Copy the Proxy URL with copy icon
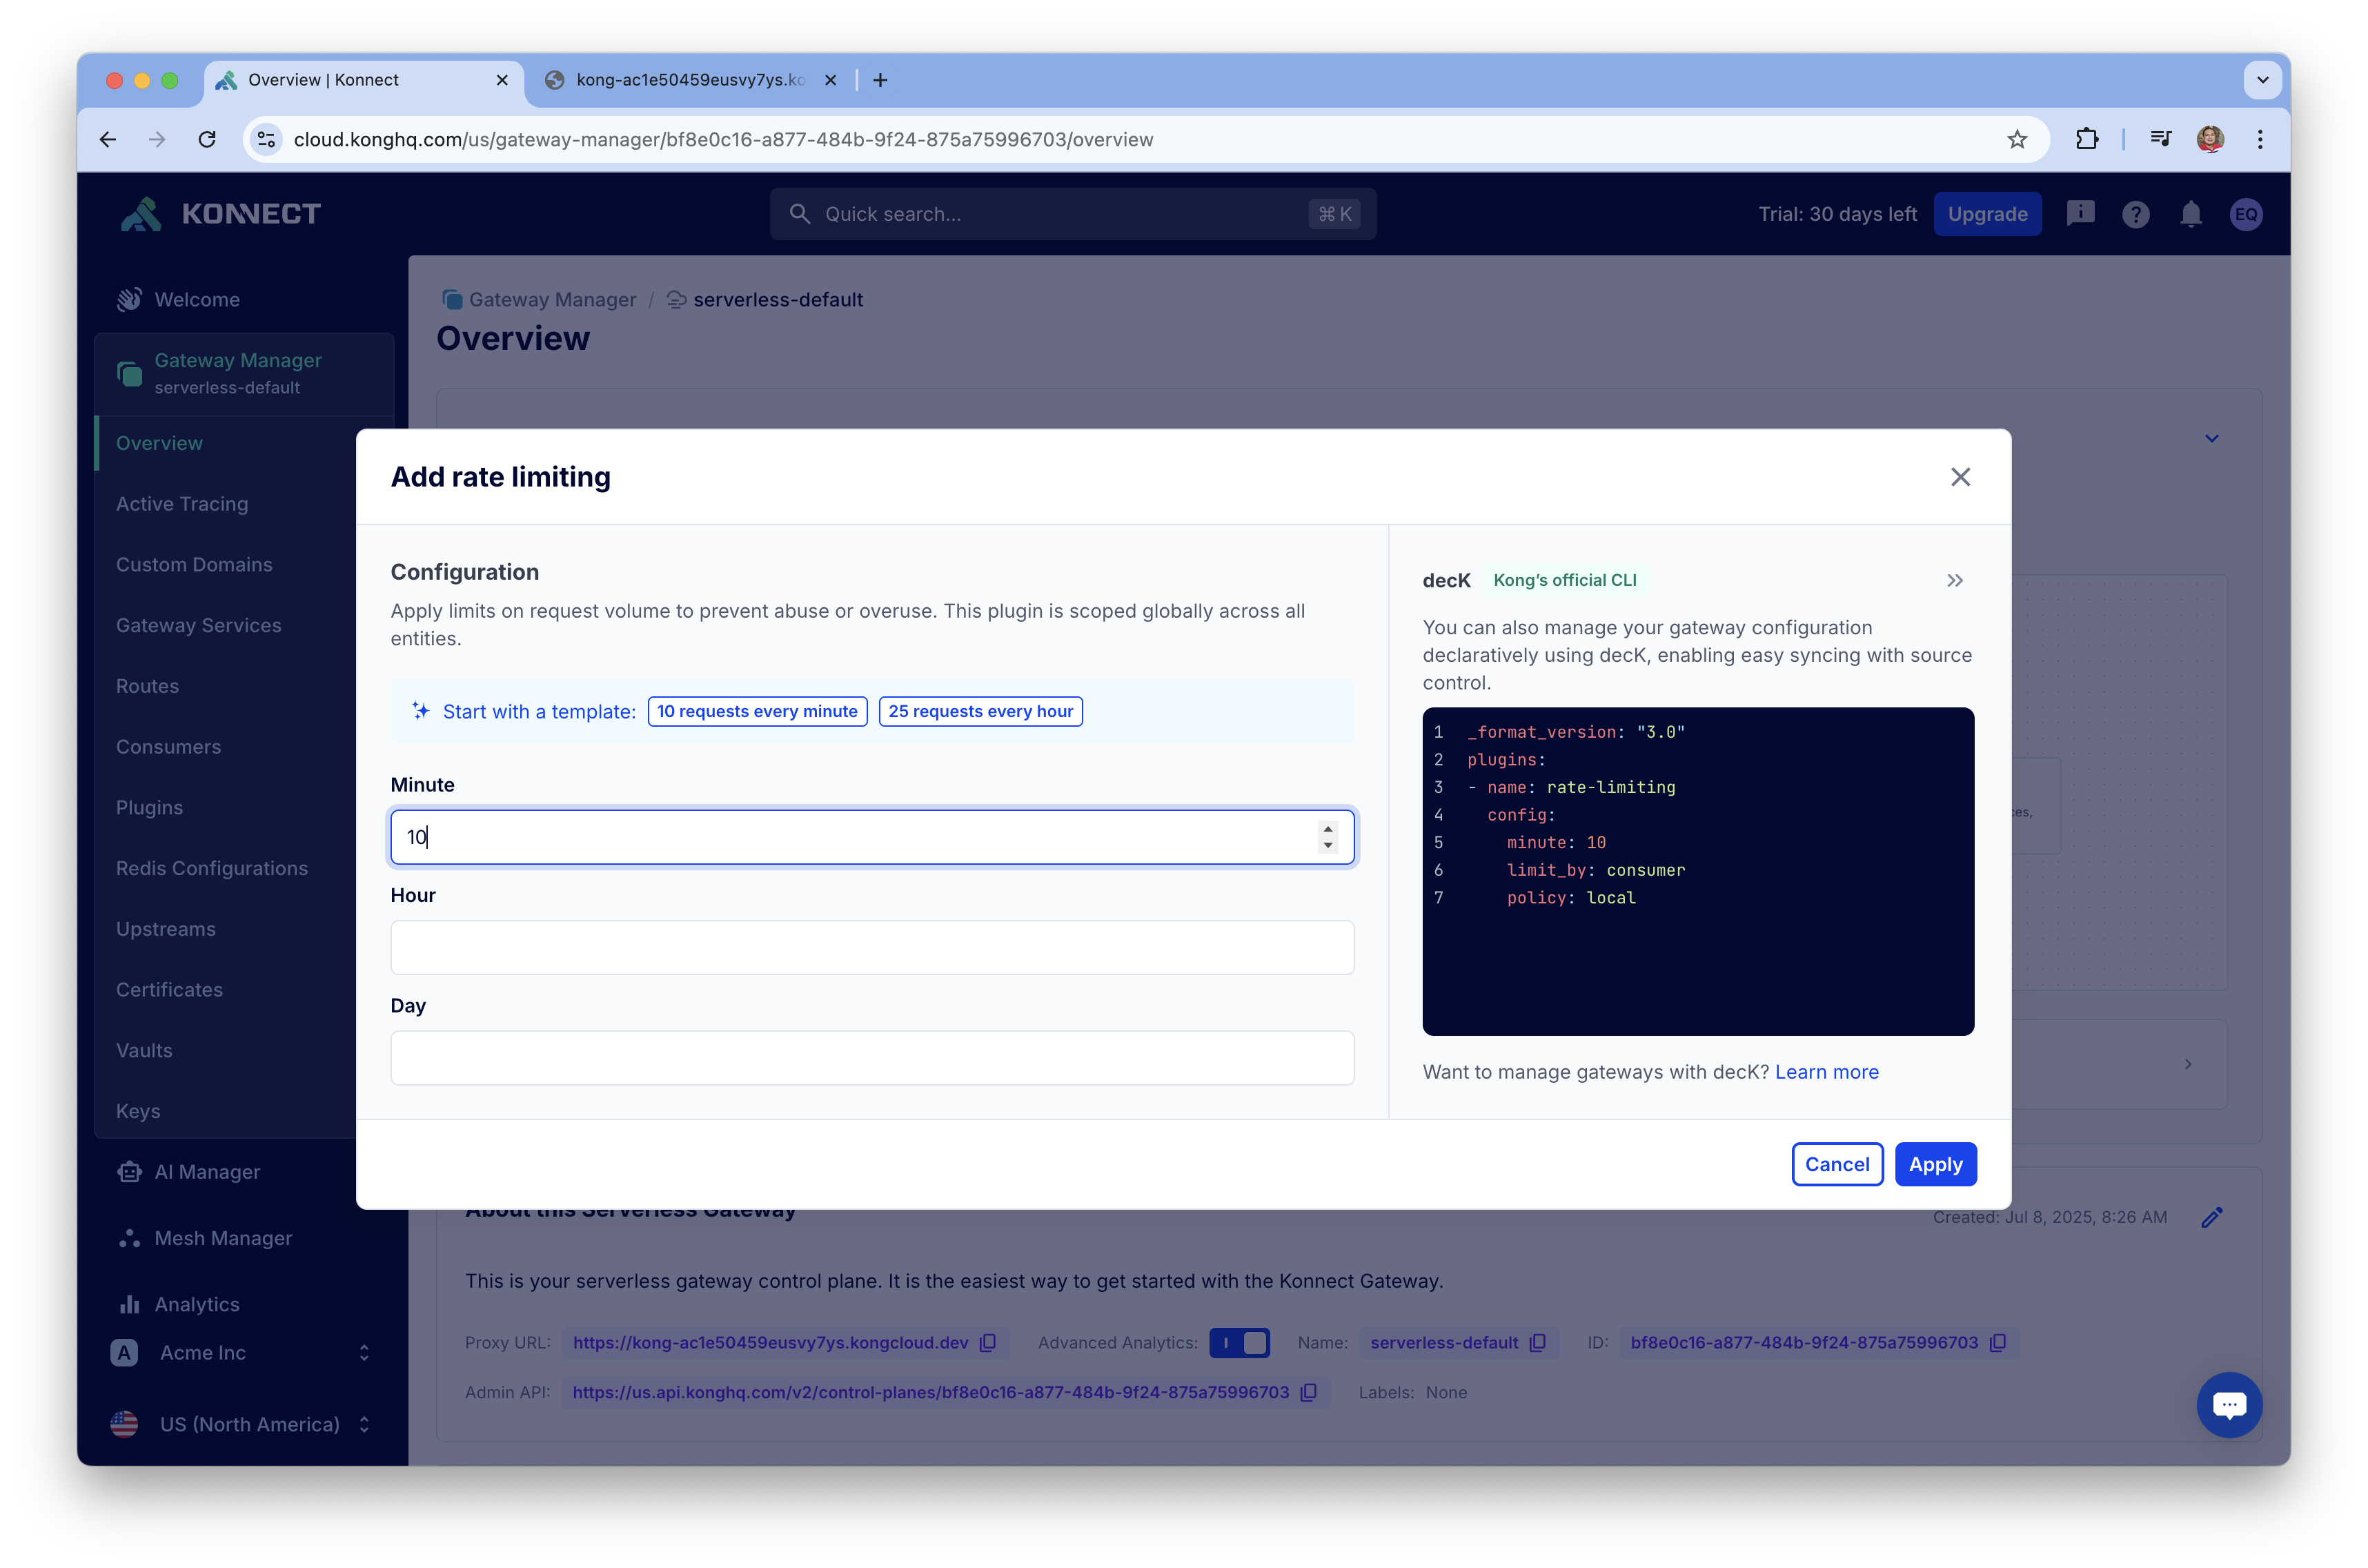 coord(987,1342)
